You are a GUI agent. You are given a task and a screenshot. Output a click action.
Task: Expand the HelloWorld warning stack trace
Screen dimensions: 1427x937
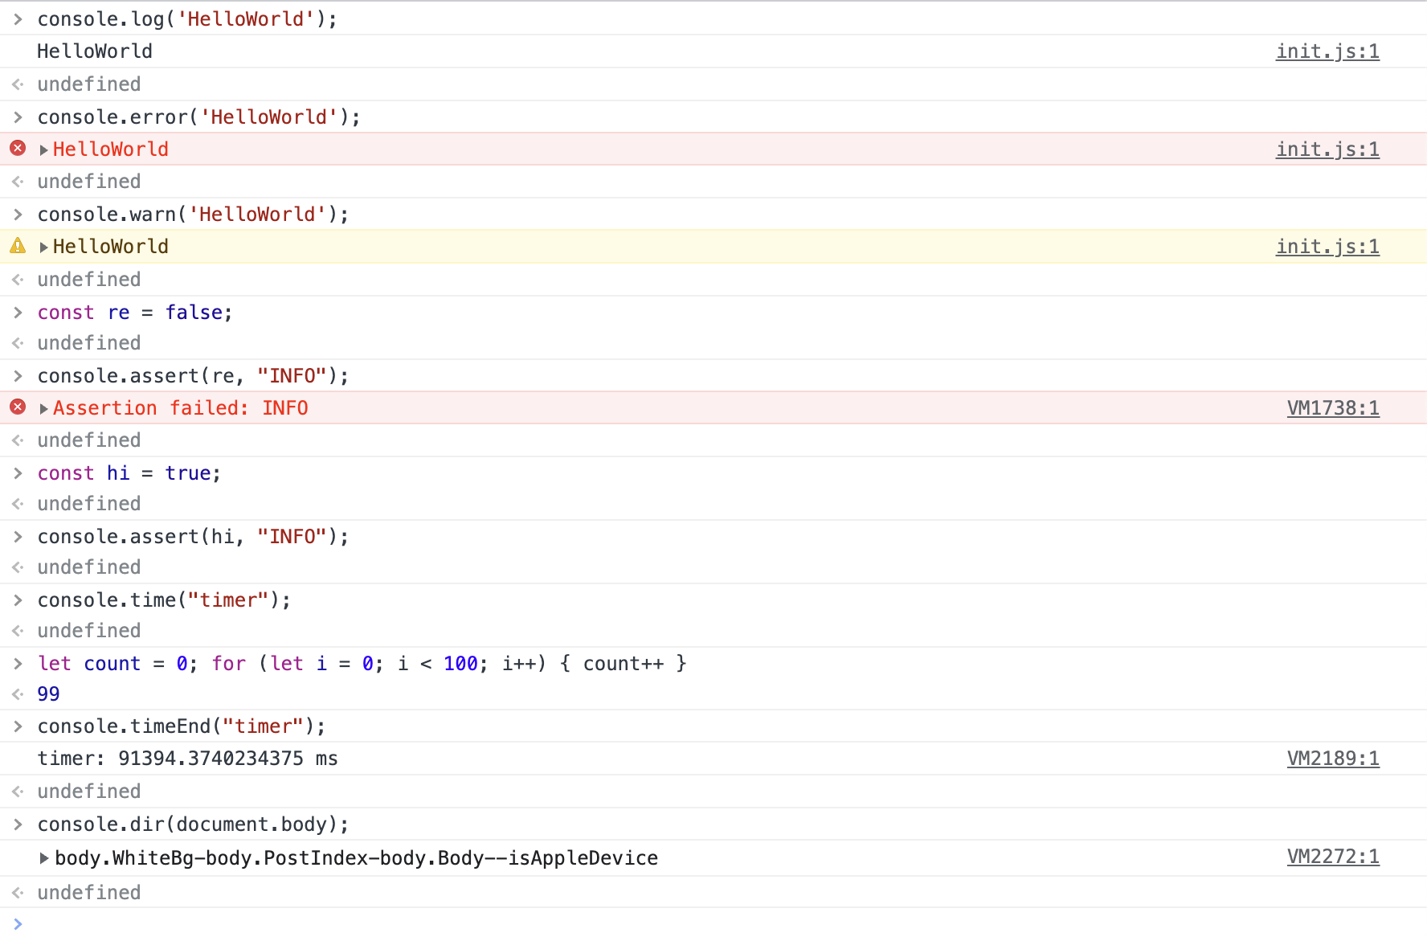click(44, 247)
